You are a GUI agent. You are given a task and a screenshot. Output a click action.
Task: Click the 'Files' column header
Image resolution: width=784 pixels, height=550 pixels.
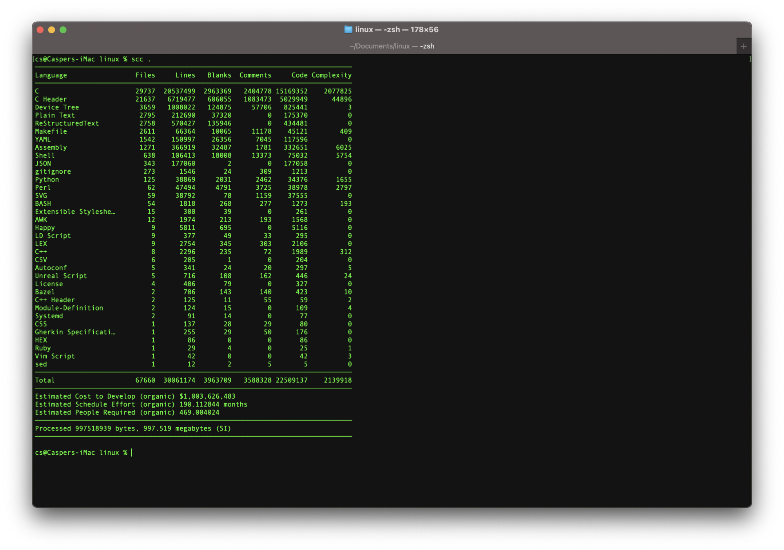pos(145,75)
